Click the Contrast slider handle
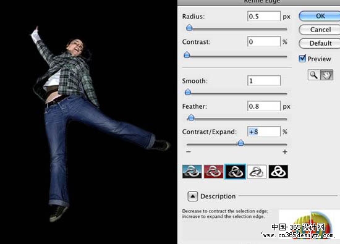This screenshot has height=244, width=340. pyautogui.click(x=187, y=55)
